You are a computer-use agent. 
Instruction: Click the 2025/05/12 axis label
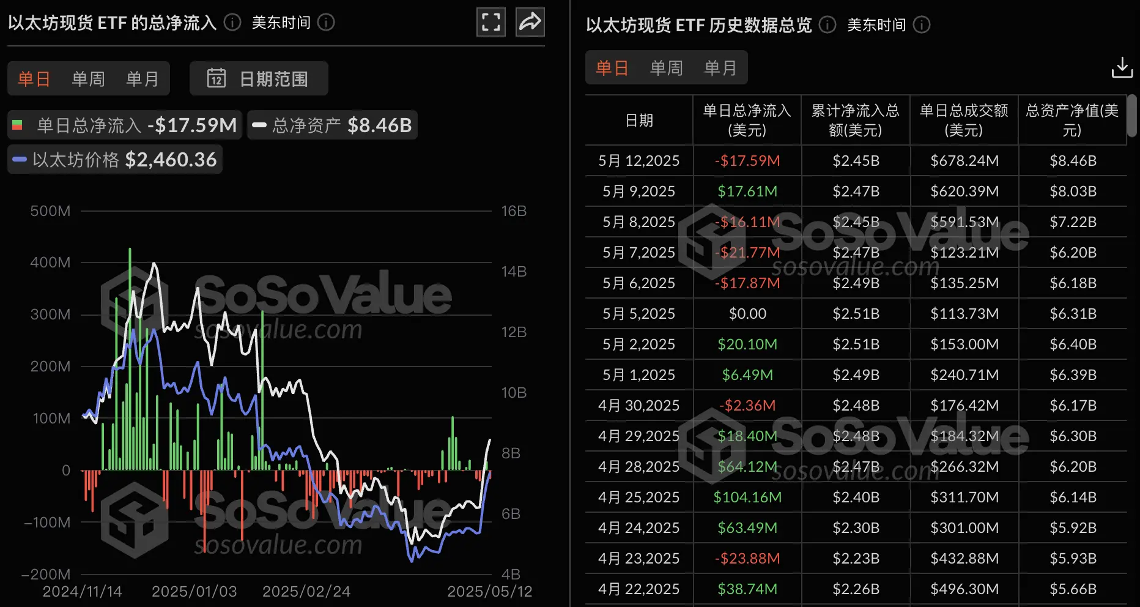(489, 591)
